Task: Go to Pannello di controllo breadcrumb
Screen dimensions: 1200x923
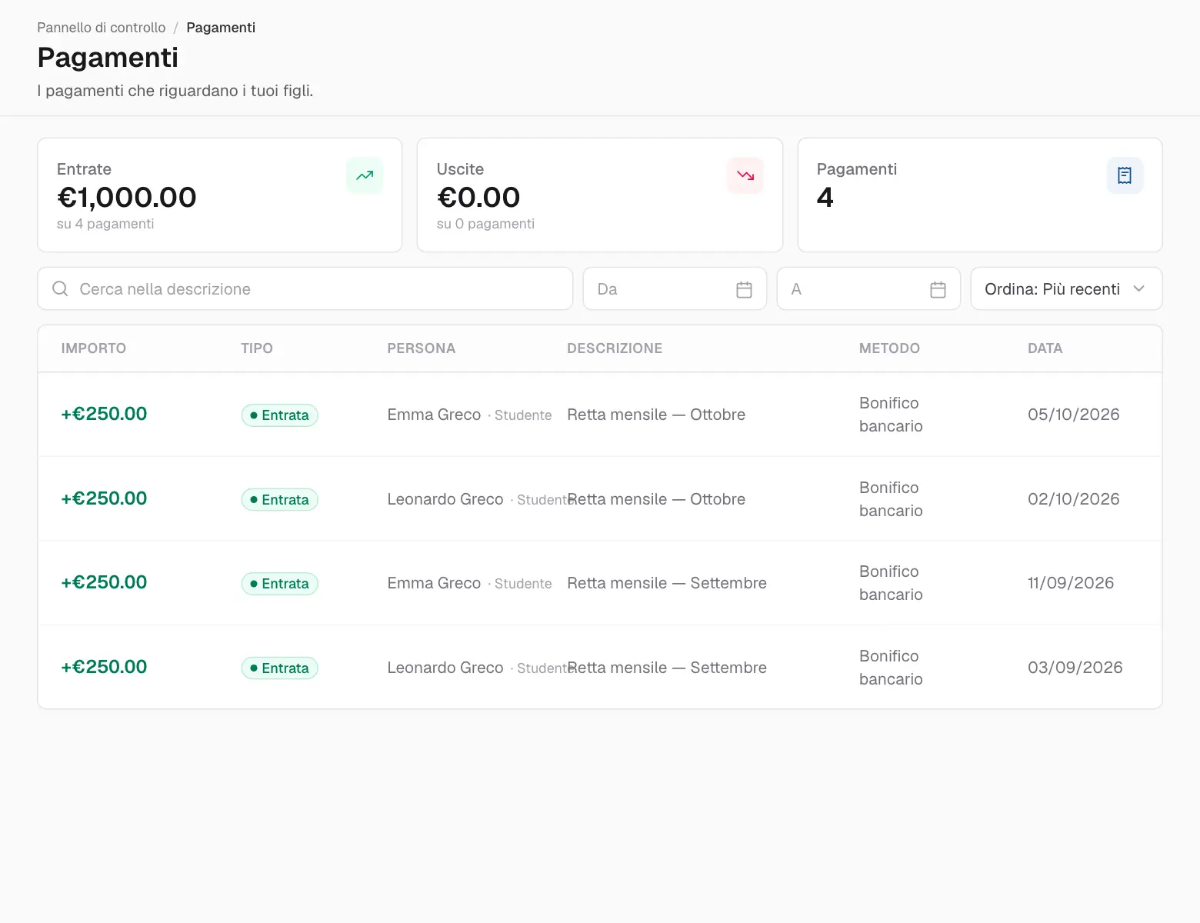Action: pyautogui.click(x=102, y=28)
